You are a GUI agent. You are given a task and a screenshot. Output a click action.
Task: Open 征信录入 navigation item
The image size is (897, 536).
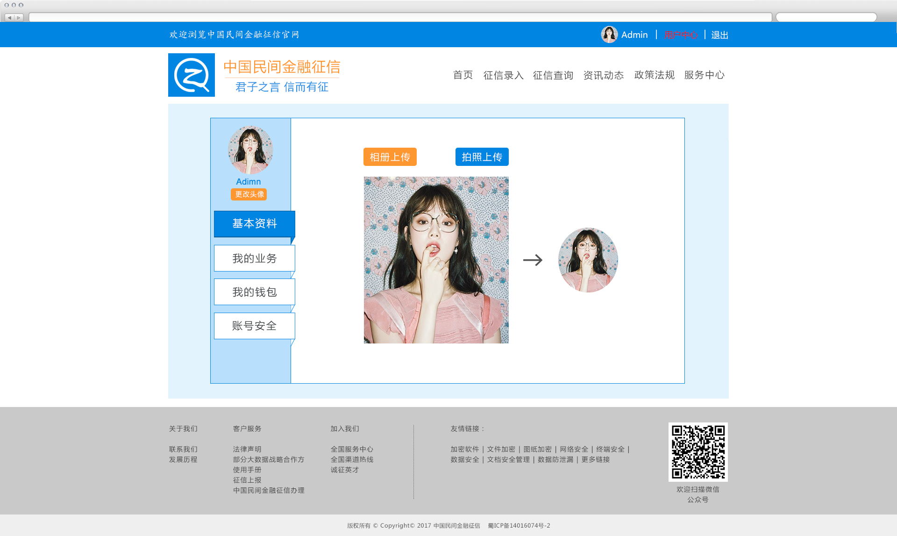(x=503, y=75)
